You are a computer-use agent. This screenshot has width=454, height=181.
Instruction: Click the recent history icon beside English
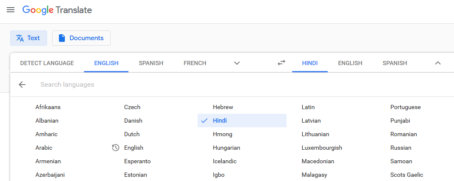tap(116, 148)
